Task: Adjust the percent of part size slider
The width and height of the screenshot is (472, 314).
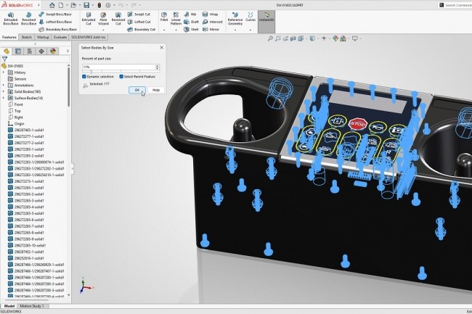Action: 91,70
